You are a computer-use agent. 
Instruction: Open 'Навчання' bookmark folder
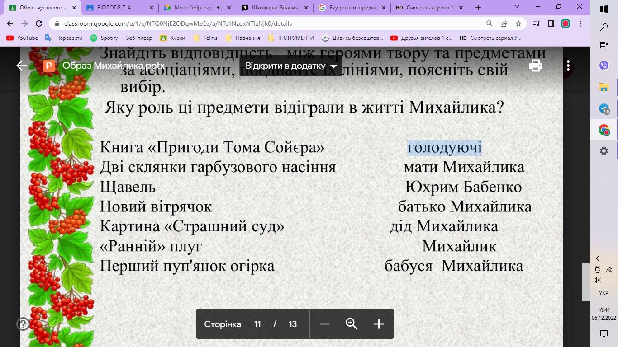tap(242, 38)
